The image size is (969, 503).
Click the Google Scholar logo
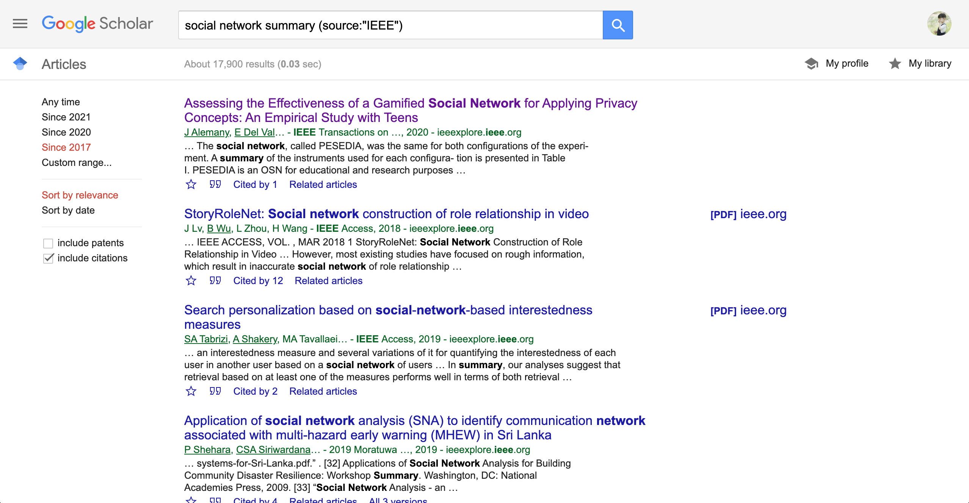tap(97, 24)
